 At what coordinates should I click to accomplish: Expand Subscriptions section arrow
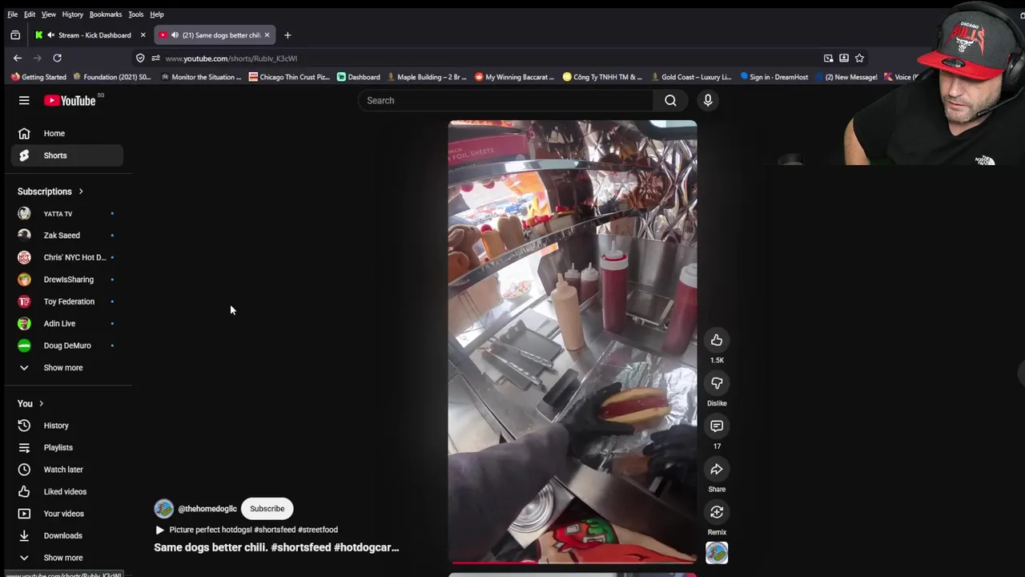[x=81, y=192]
